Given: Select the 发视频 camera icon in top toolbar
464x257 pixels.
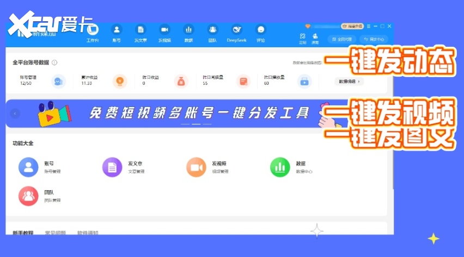Looking at the screenshot, I should point(164,30).
